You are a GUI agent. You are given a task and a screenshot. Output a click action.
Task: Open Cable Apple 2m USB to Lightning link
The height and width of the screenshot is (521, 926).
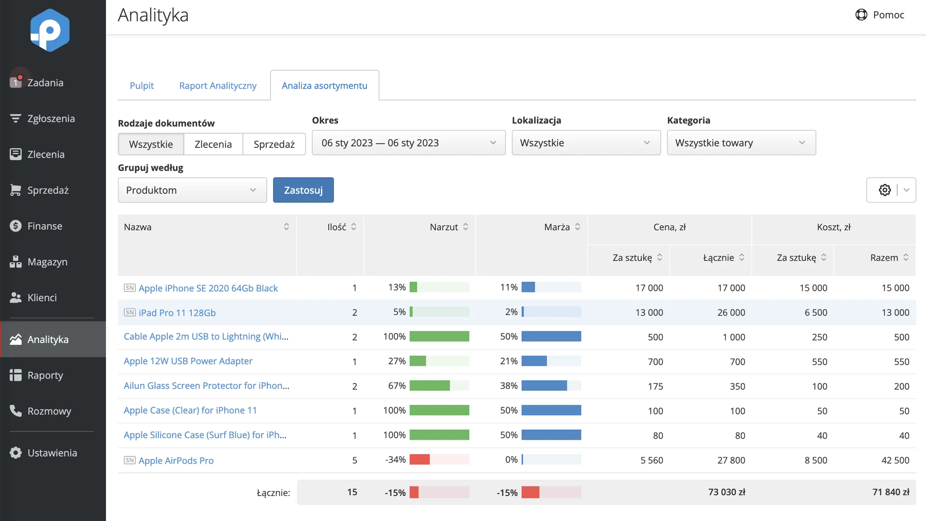[206, 336]
